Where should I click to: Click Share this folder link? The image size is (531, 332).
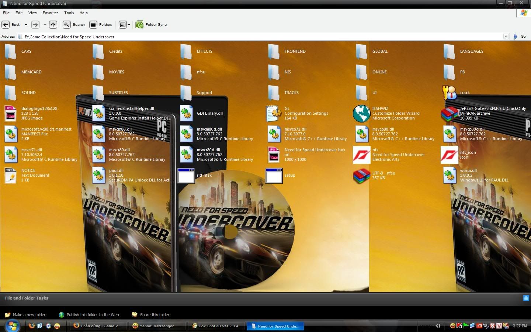(x=151, y=315)
